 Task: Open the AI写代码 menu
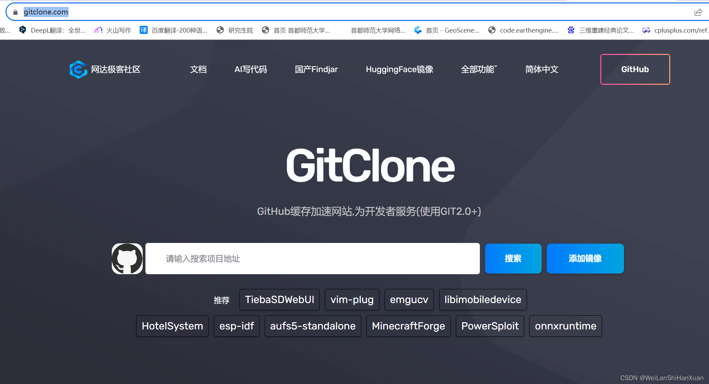pos(250,69)
